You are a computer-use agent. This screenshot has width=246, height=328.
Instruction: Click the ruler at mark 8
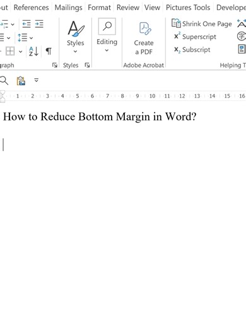click(122, 96)
